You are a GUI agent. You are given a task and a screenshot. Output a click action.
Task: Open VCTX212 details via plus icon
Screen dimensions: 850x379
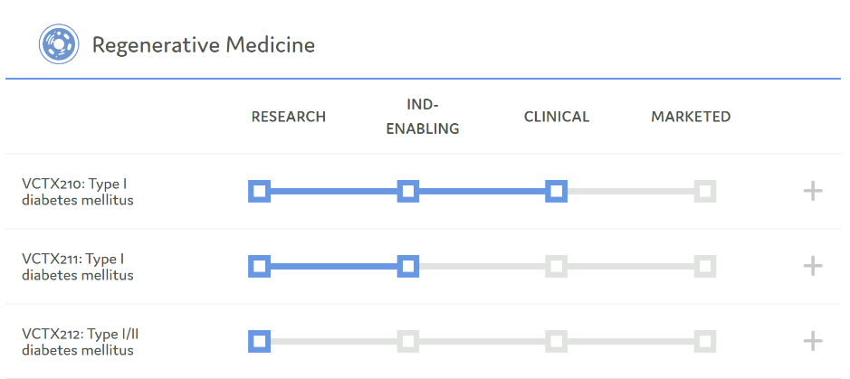[x=813, y=341]
